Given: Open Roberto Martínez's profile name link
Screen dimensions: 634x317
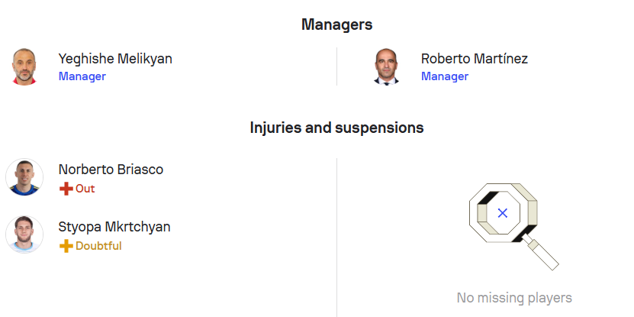Looking at the screenshot, I should click(475, 59).
